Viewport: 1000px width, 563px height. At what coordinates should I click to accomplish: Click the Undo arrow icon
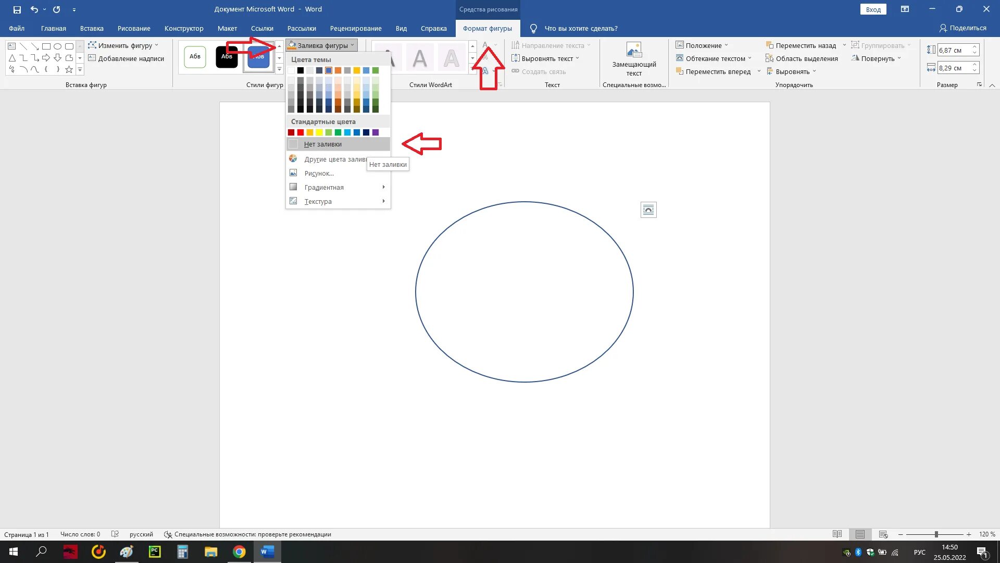pyautogui.click(x=34, y=9)
